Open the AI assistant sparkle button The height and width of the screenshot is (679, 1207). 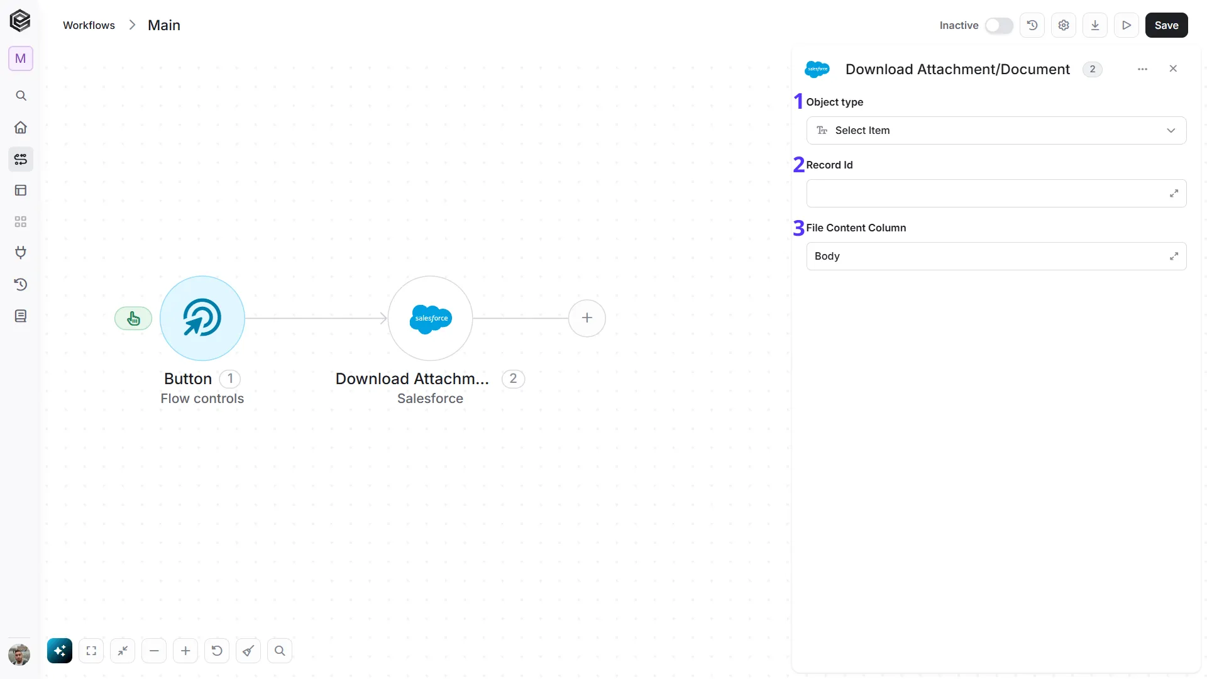[x=60, y=651]
